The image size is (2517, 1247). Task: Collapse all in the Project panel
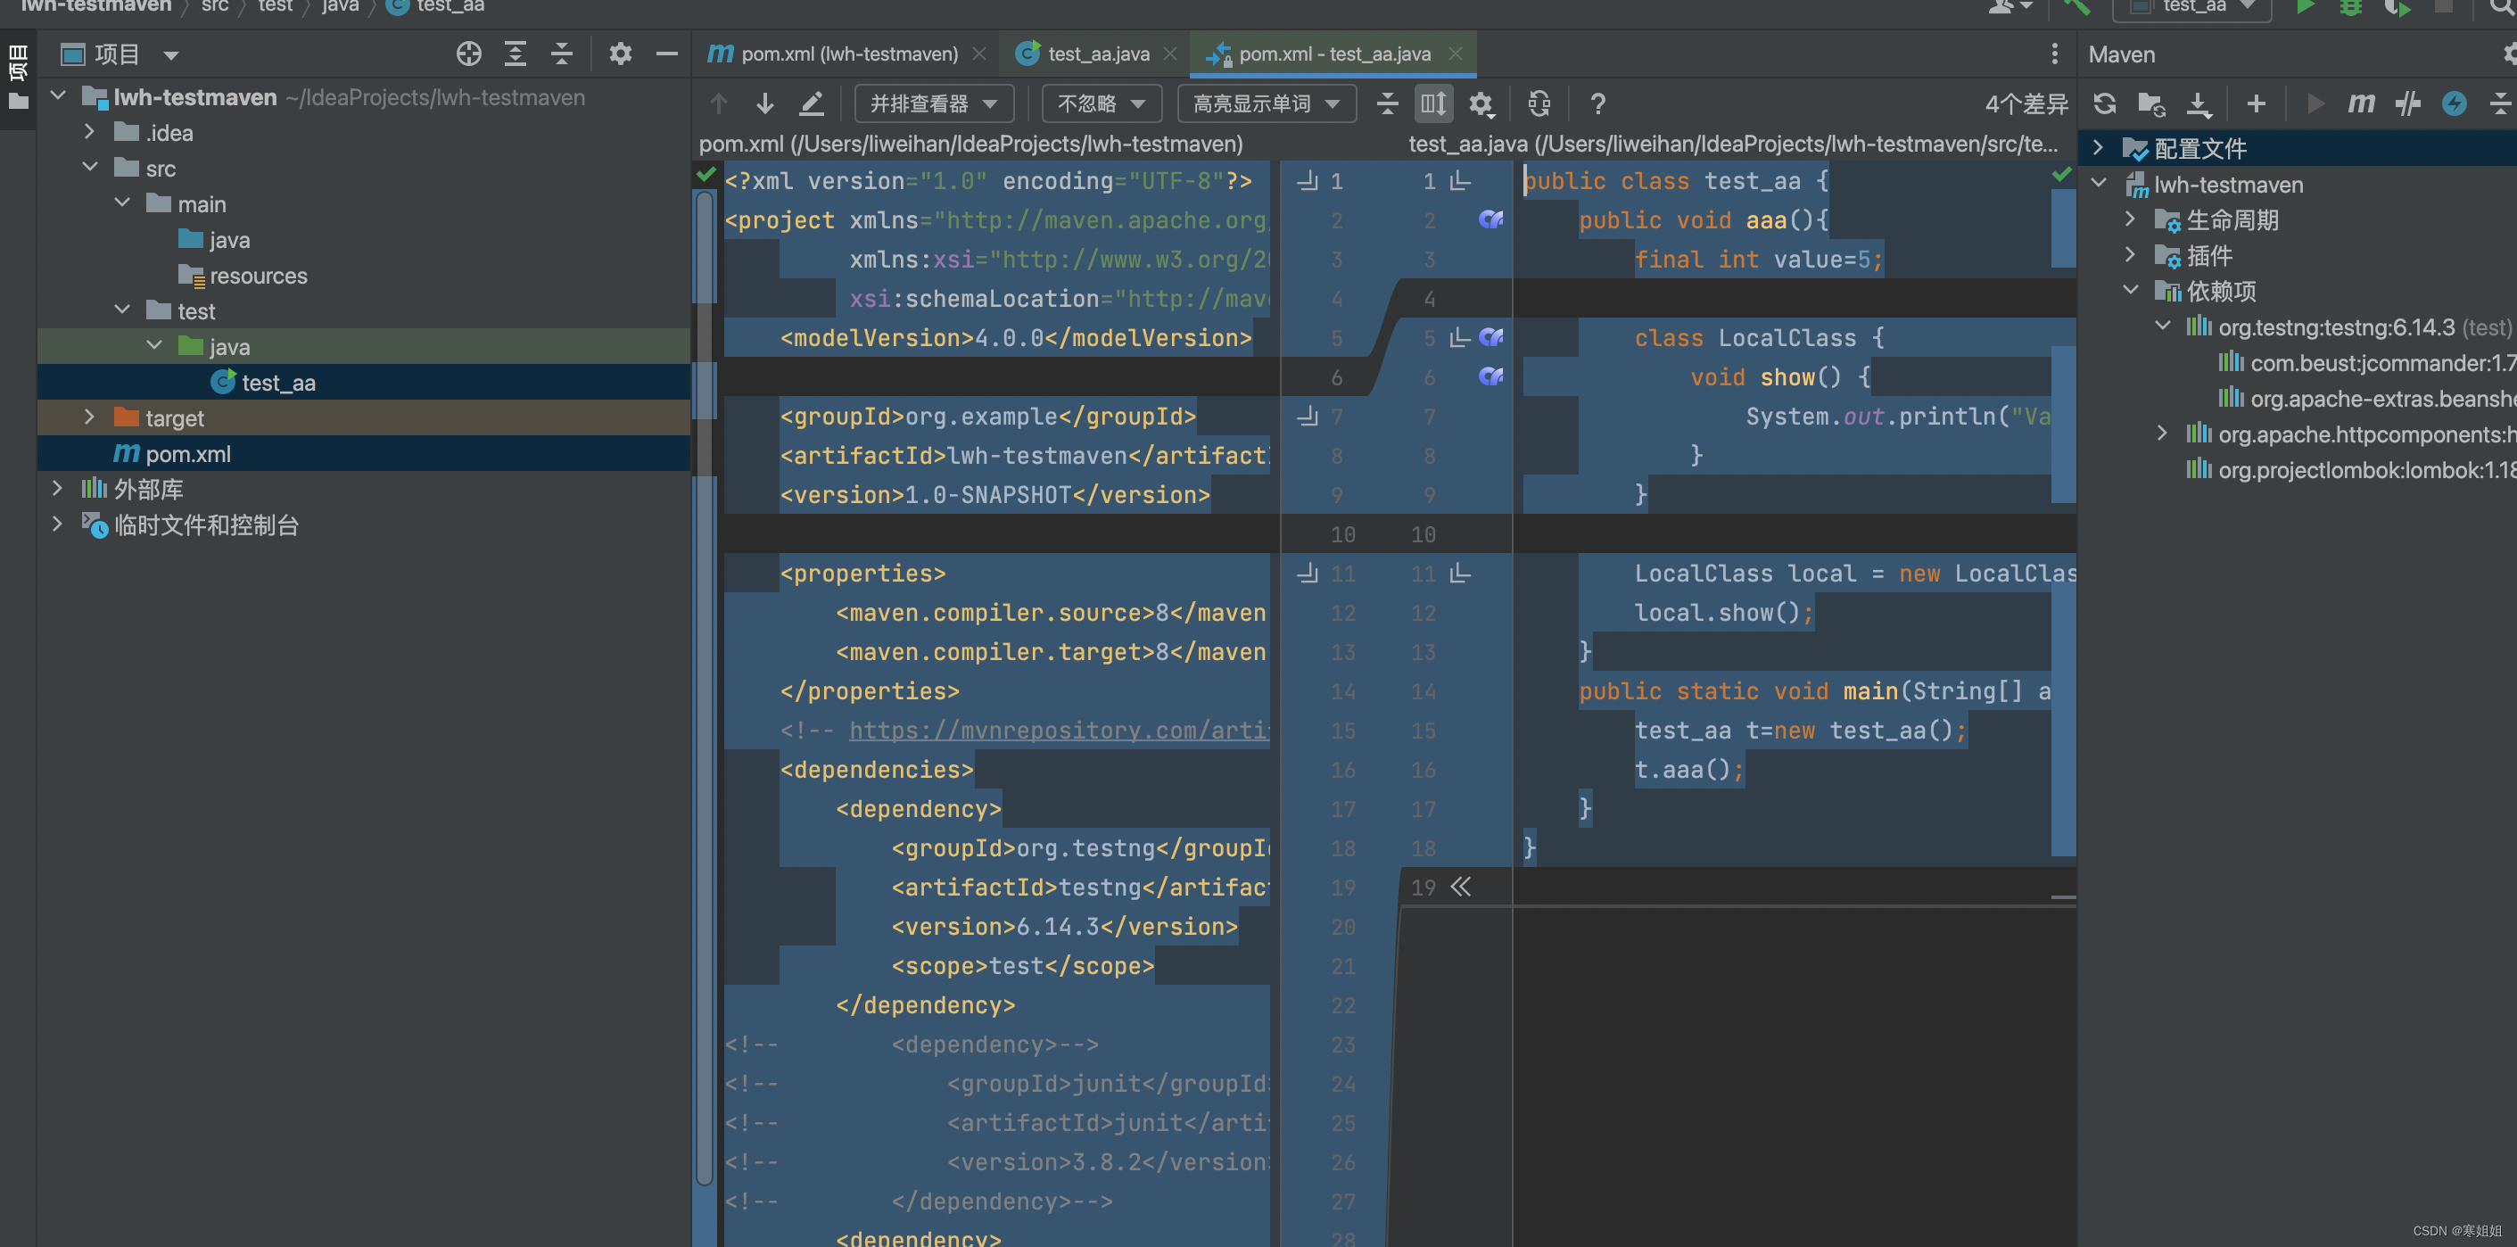click(x=562, y=54)
